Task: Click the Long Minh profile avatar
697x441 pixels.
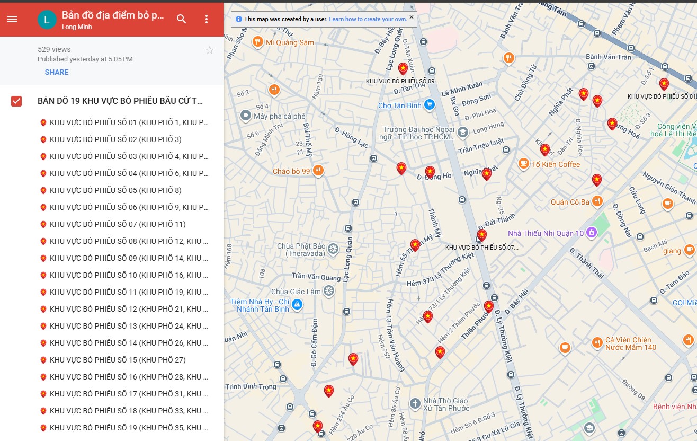Action: [x=47, y=20]
